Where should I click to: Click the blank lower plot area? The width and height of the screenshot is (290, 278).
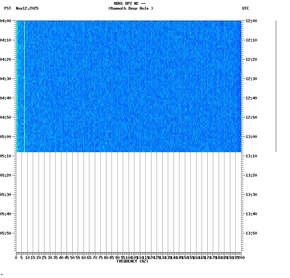point(129,203)
